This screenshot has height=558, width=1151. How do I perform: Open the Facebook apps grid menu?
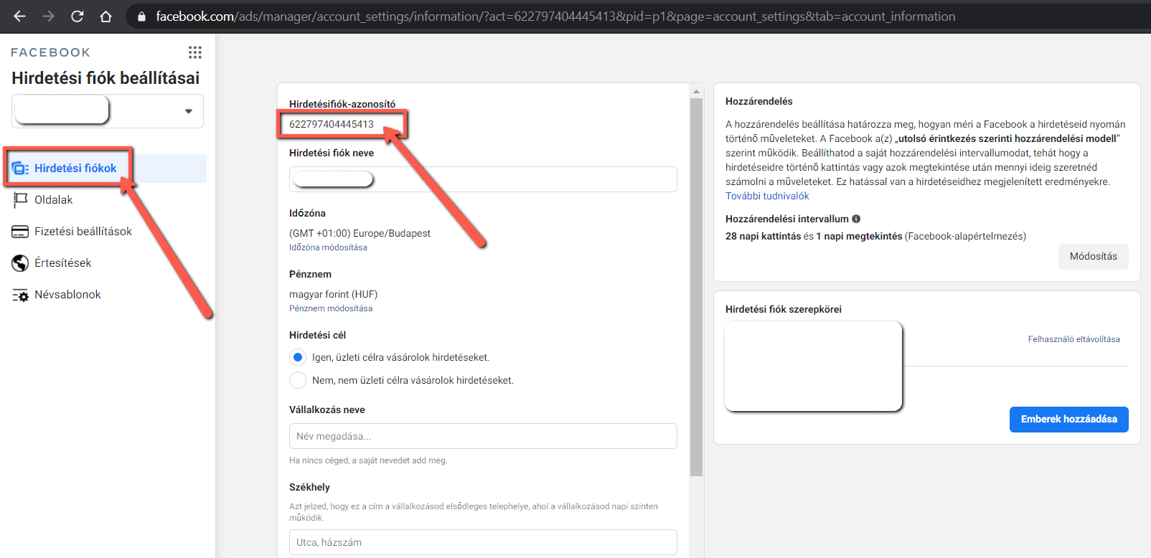[x=195, y=52]
